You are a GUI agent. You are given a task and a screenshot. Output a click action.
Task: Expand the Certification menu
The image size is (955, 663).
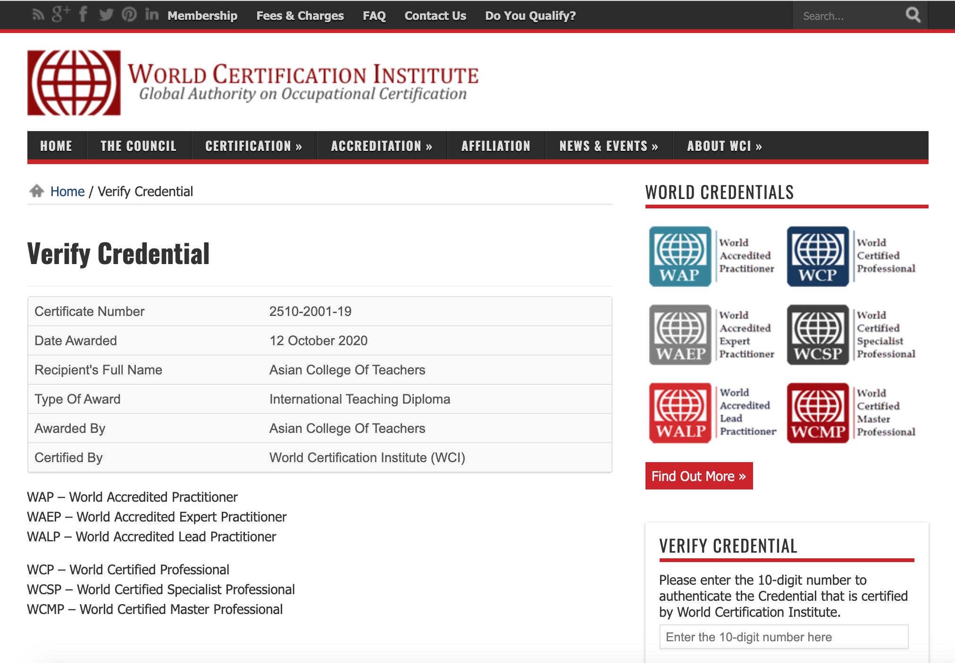253,146
